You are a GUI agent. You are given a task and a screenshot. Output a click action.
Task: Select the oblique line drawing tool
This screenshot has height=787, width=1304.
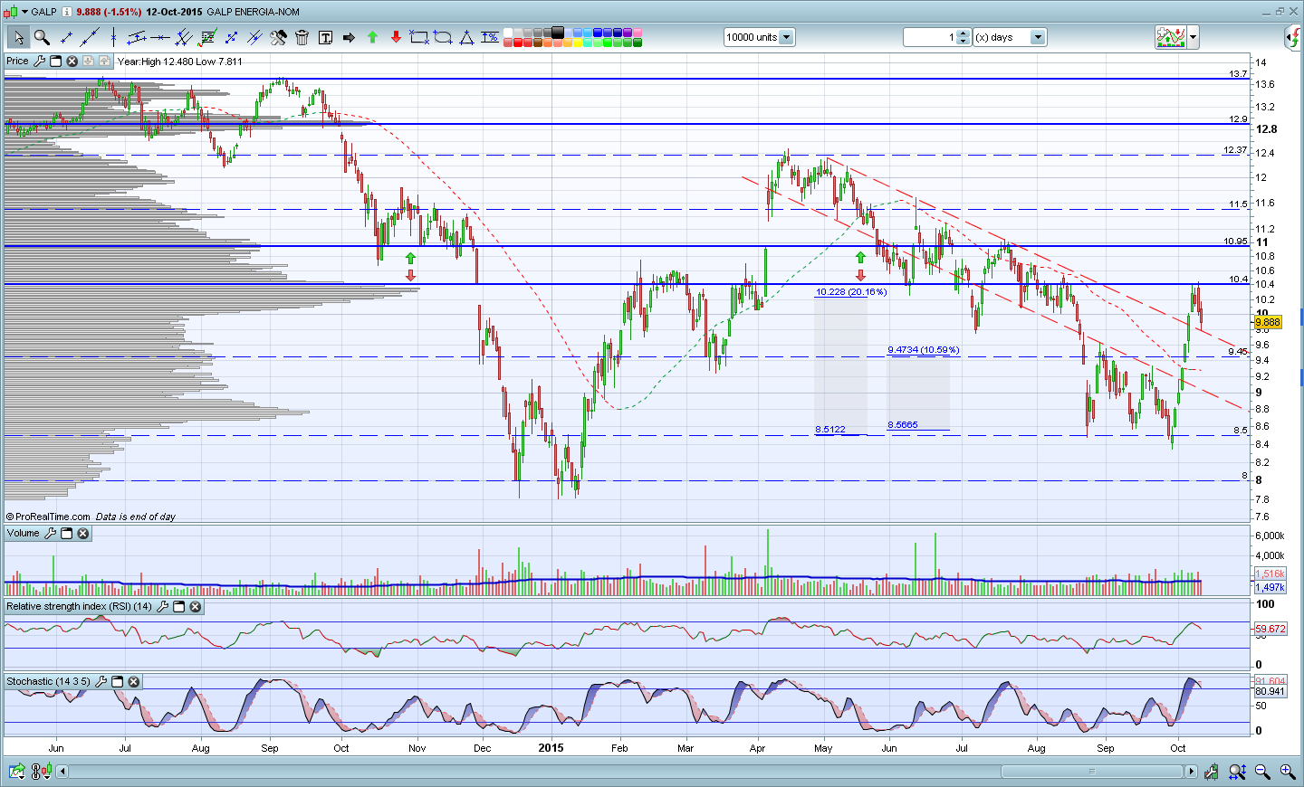click(90, 37)
